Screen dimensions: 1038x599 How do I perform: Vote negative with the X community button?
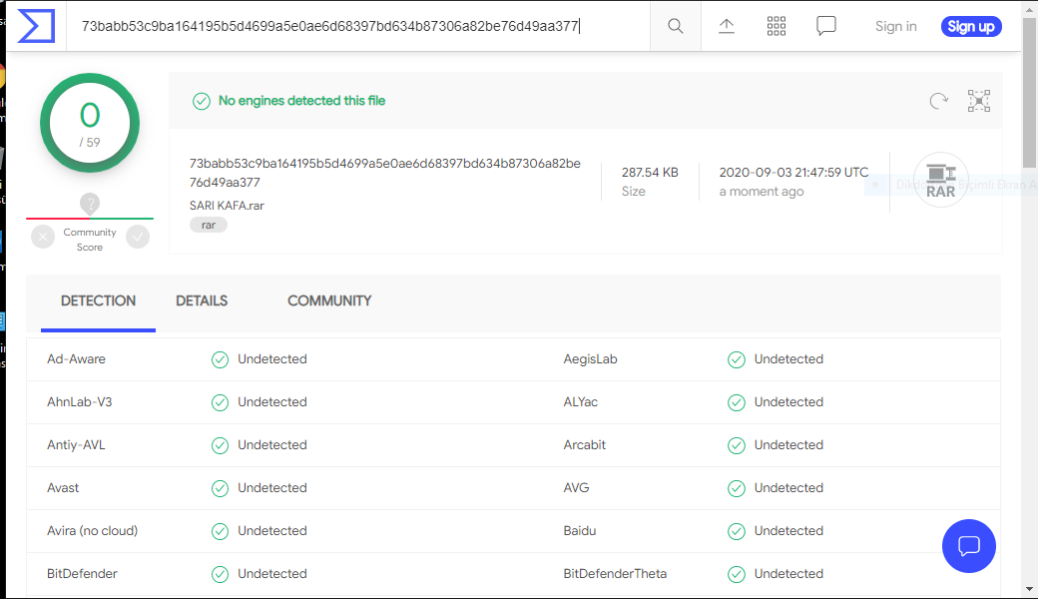pyautogui.click(x=43, y=237)
